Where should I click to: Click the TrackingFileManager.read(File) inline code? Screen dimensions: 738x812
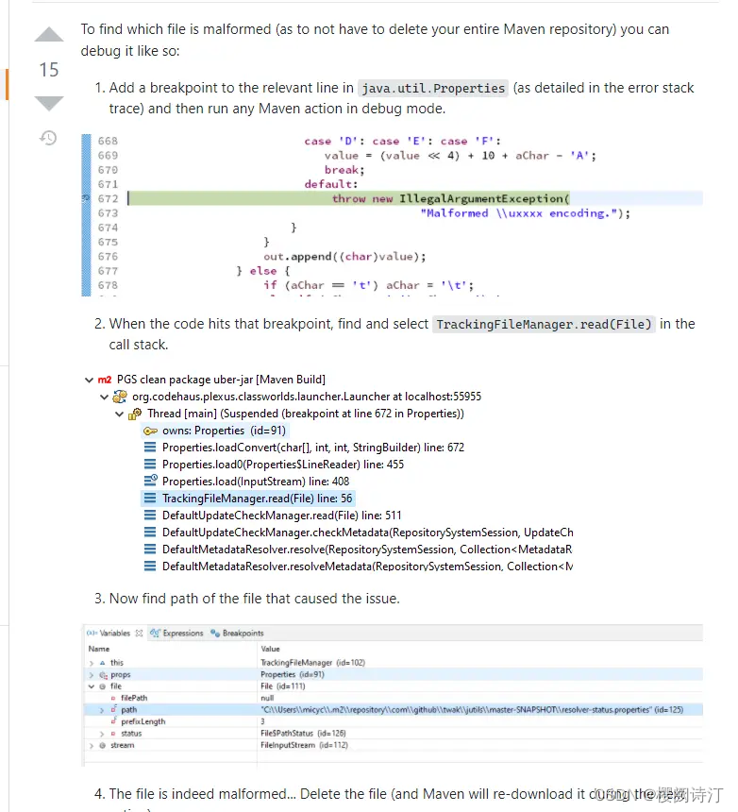coord(544,324)
